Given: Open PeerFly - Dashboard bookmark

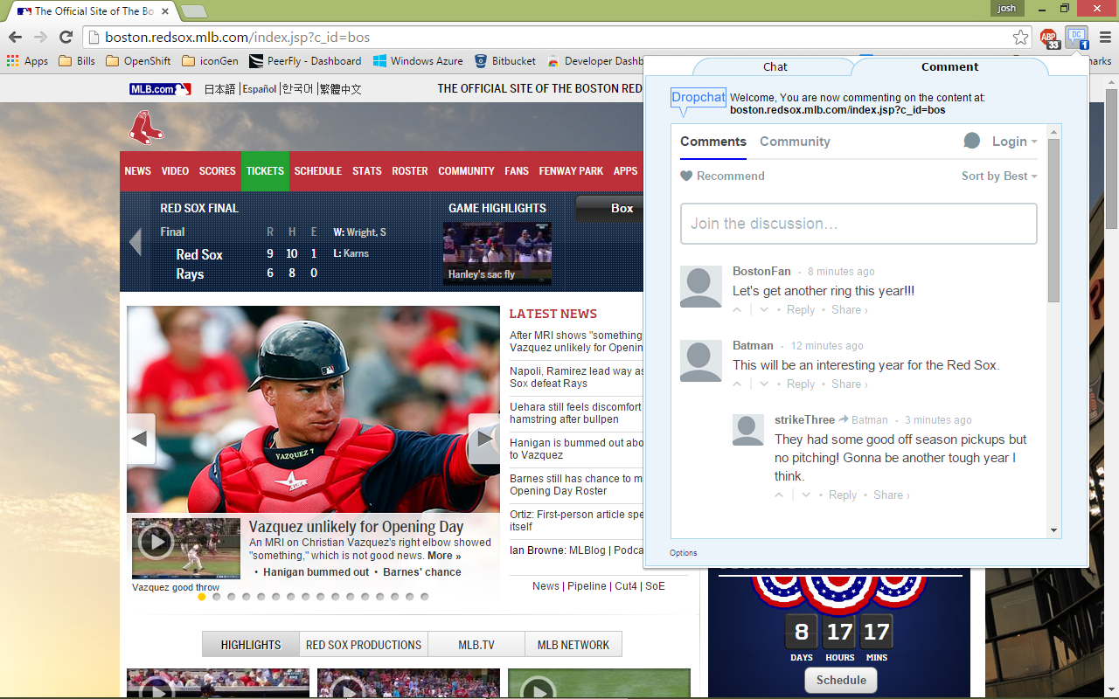Looking at the screenshot, I should tap(305, 61).
